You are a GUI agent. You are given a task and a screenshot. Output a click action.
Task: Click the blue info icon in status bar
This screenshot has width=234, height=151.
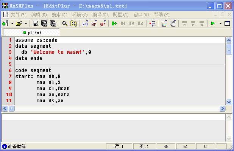click(x=5, y=146)
